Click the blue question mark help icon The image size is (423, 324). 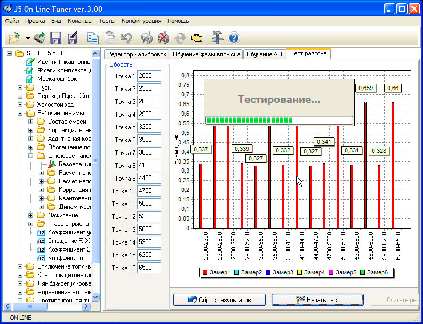(234, 38)
